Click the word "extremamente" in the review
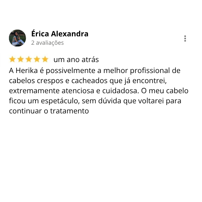 coord(34,91)
